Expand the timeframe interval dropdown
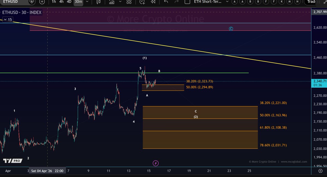The width and height of the screenshot is (327, 177). pyautogui.click(x=87, y=2)
